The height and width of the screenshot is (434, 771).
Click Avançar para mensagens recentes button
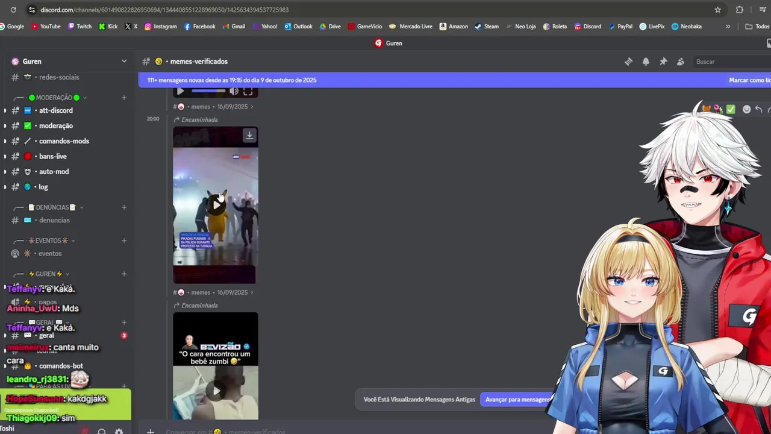[517, 400]
